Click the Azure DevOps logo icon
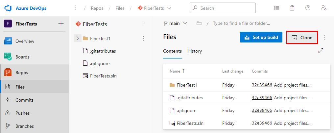Viewport: 334px width, 133px height. coord(8,8)
